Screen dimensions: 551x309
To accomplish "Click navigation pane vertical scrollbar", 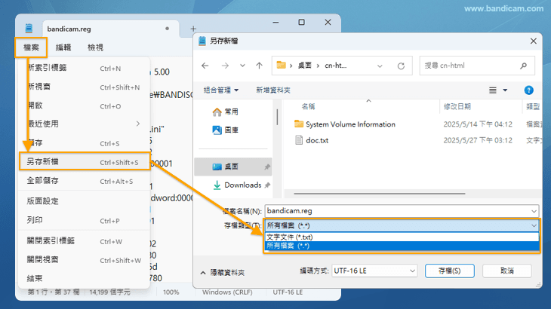I will tap(277, 117).
